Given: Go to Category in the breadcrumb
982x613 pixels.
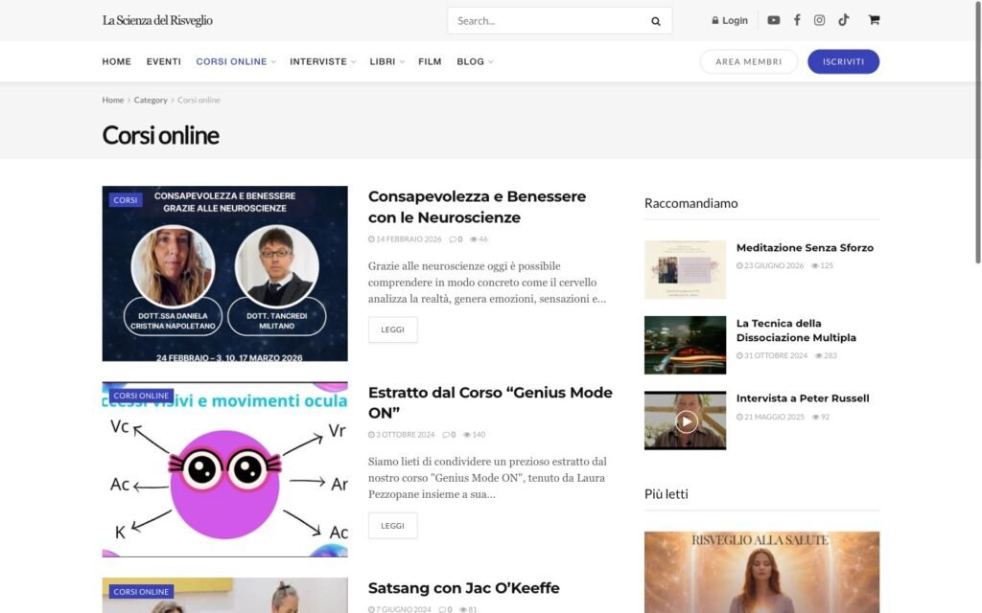Looking at the screenshot, I should coord(151,100).
